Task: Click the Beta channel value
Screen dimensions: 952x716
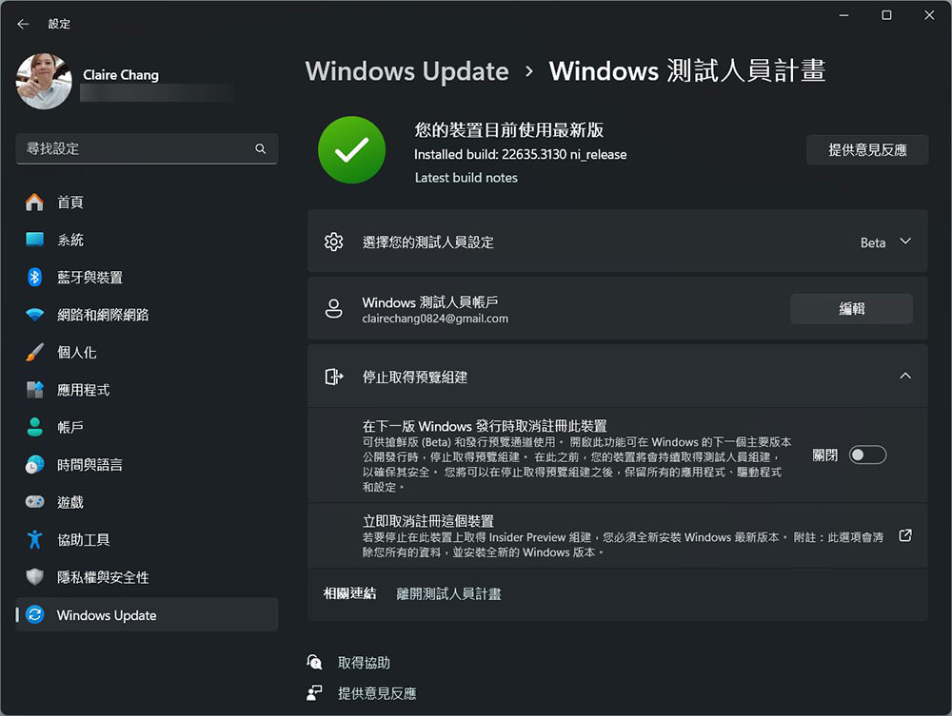Action: tap(873, 242)
